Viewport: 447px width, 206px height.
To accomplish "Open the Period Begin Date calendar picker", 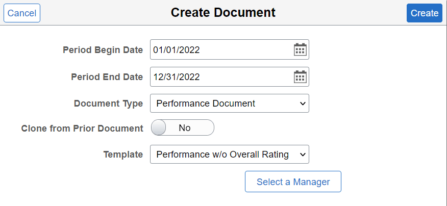I will point(300,49).
